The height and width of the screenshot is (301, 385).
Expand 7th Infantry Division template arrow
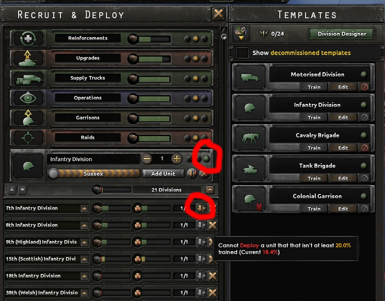point(84,208)
